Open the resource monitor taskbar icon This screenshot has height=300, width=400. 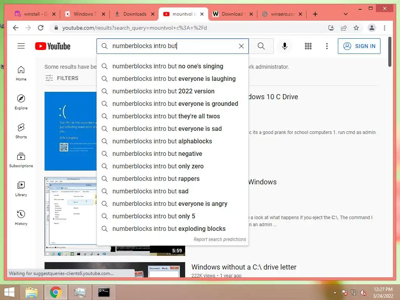(x=80, y=292)
